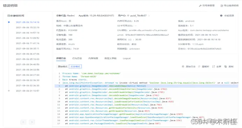Click the 错误明细 page title

[10, 6]
